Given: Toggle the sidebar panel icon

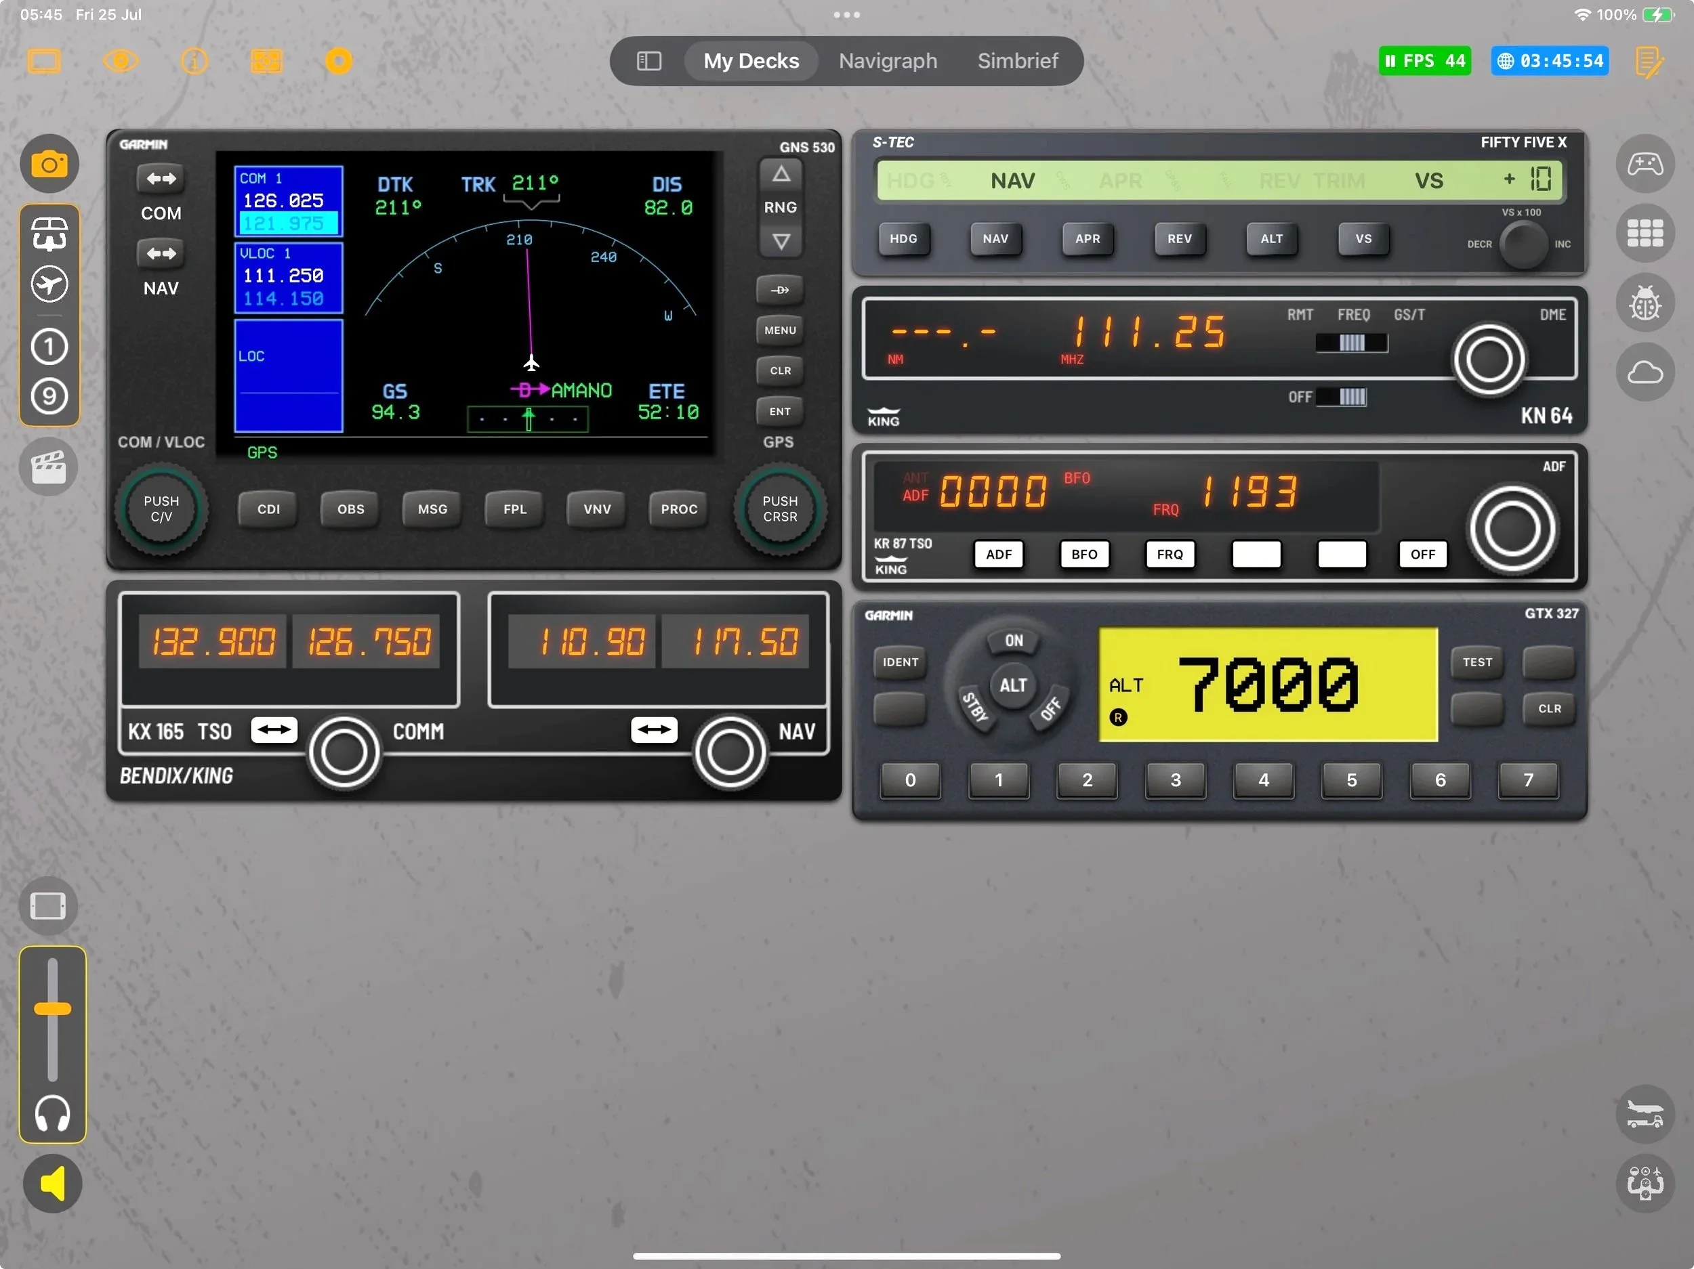Looking at the screenshot, I should click(648, 61).
